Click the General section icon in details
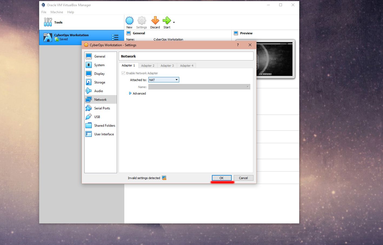The height and width of the screenshot is (245, 383). coord(129,33)
